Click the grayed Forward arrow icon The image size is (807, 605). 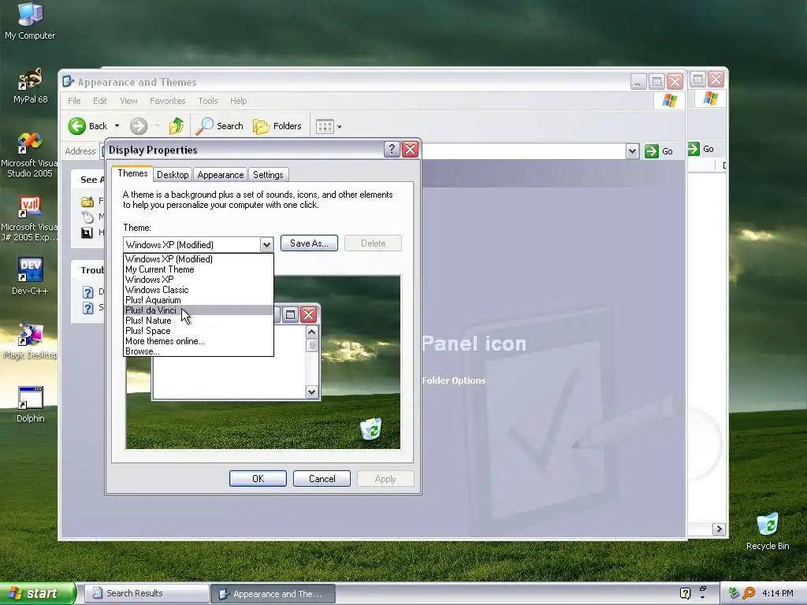pyautogui.click(x=139, y=126)
